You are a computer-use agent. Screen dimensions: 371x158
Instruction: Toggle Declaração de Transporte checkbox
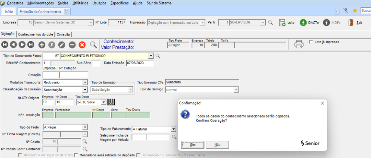[x=138, y=155]
